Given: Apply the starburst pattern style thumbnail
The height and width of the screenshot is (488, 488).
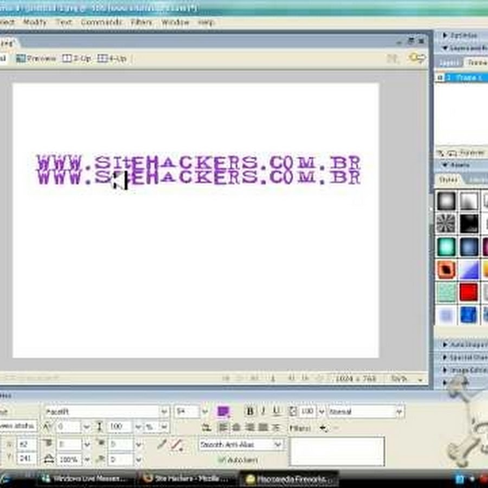Looking at the screenshot, I should coord(446,223).
